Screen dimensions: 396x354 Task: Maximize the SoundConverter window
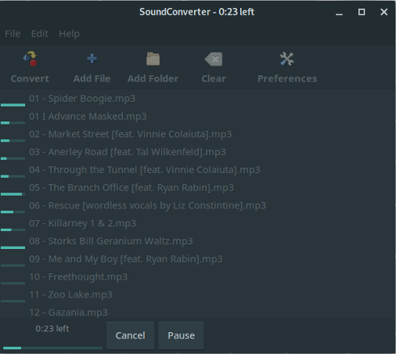(x=362, y=12)
